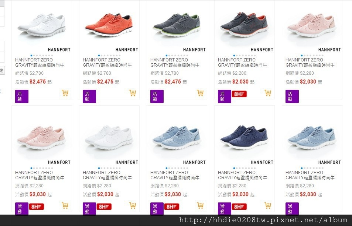Image resolution: width=352 pixels, height=226 pixels.
Task: Select second carousel dot under orange shoe
Action: [x=102, y=56]
